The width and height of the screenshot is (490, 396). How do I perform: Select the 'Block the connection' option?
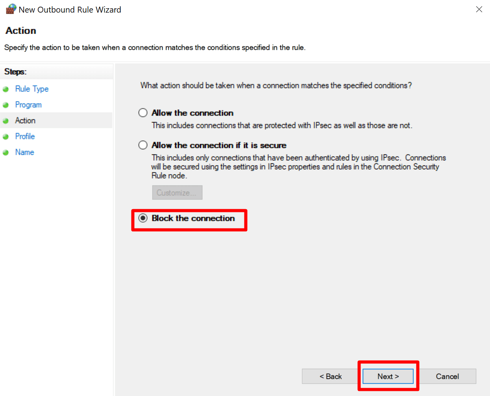pos(143,218)
